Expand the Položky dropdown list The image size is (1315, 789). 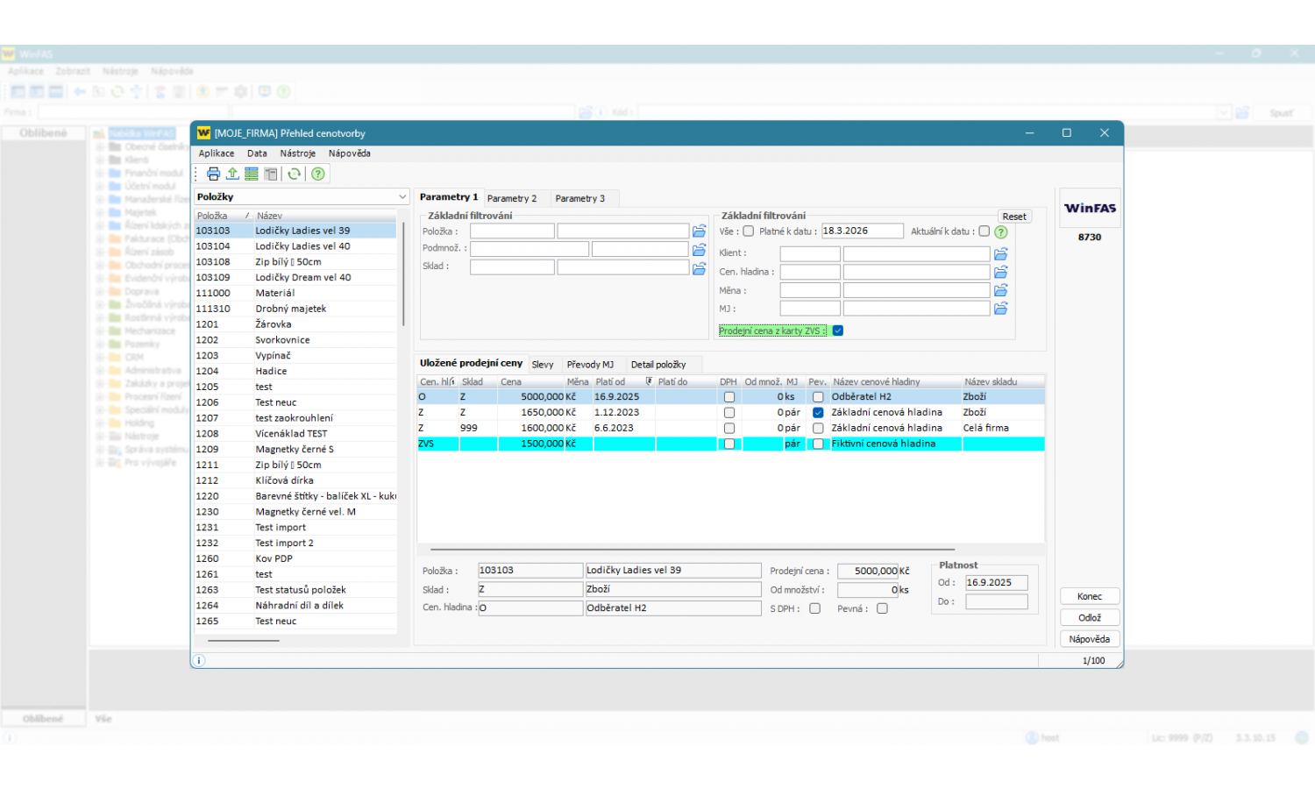pos(402,197)
